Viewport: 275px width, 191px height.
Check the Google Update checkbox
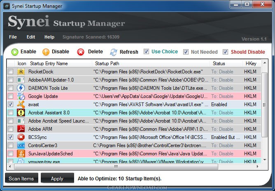coord(11,96)
